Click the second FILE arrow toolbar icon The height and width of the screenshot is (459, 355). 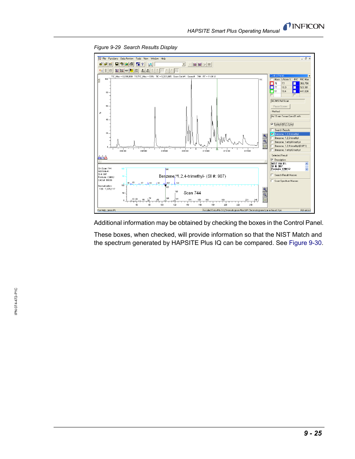[x=147, y=71]
